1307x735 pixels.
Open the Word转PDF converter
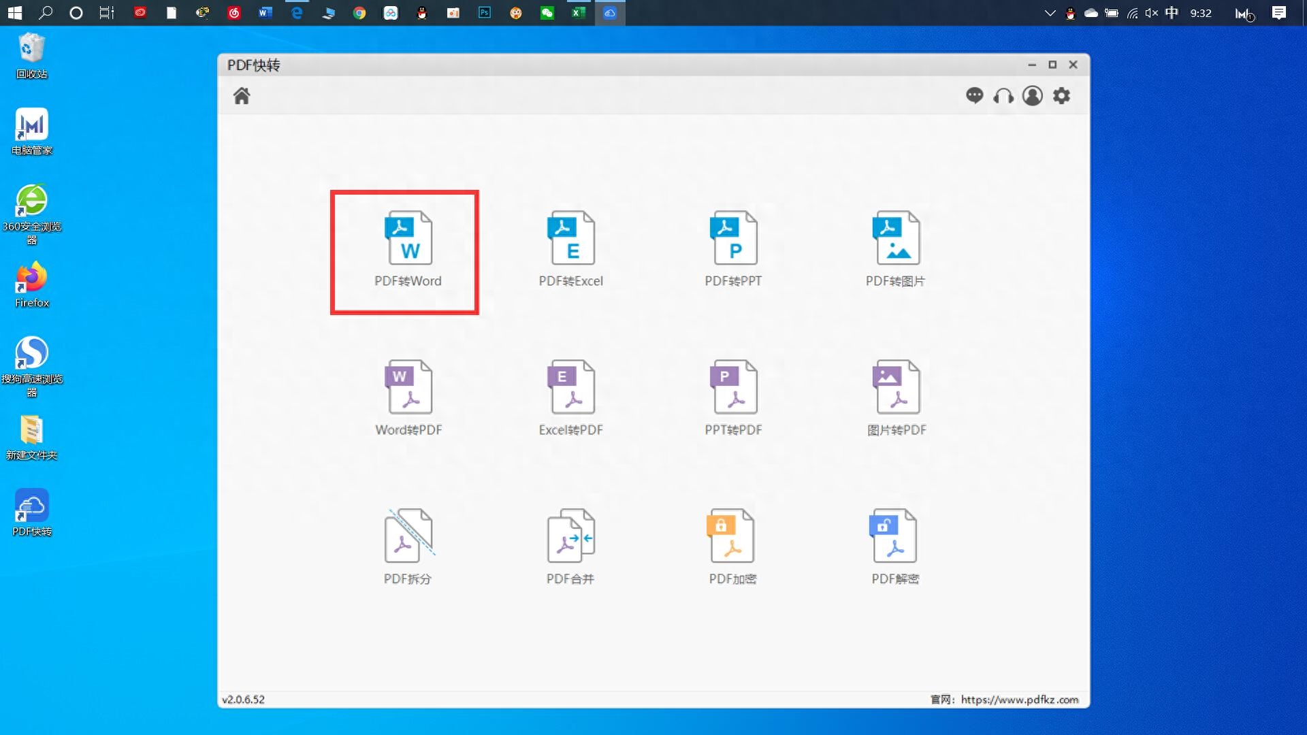point(408,398)
